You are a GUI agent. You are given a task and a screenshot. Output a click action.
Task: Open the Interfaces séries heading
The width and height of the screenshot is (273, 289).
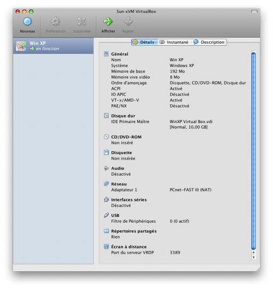(x=129, y=200)
